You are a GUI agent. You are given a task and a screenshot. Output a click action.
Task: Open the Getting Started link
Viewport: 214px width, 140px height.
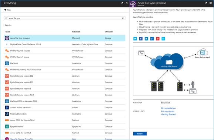(168, 115)
